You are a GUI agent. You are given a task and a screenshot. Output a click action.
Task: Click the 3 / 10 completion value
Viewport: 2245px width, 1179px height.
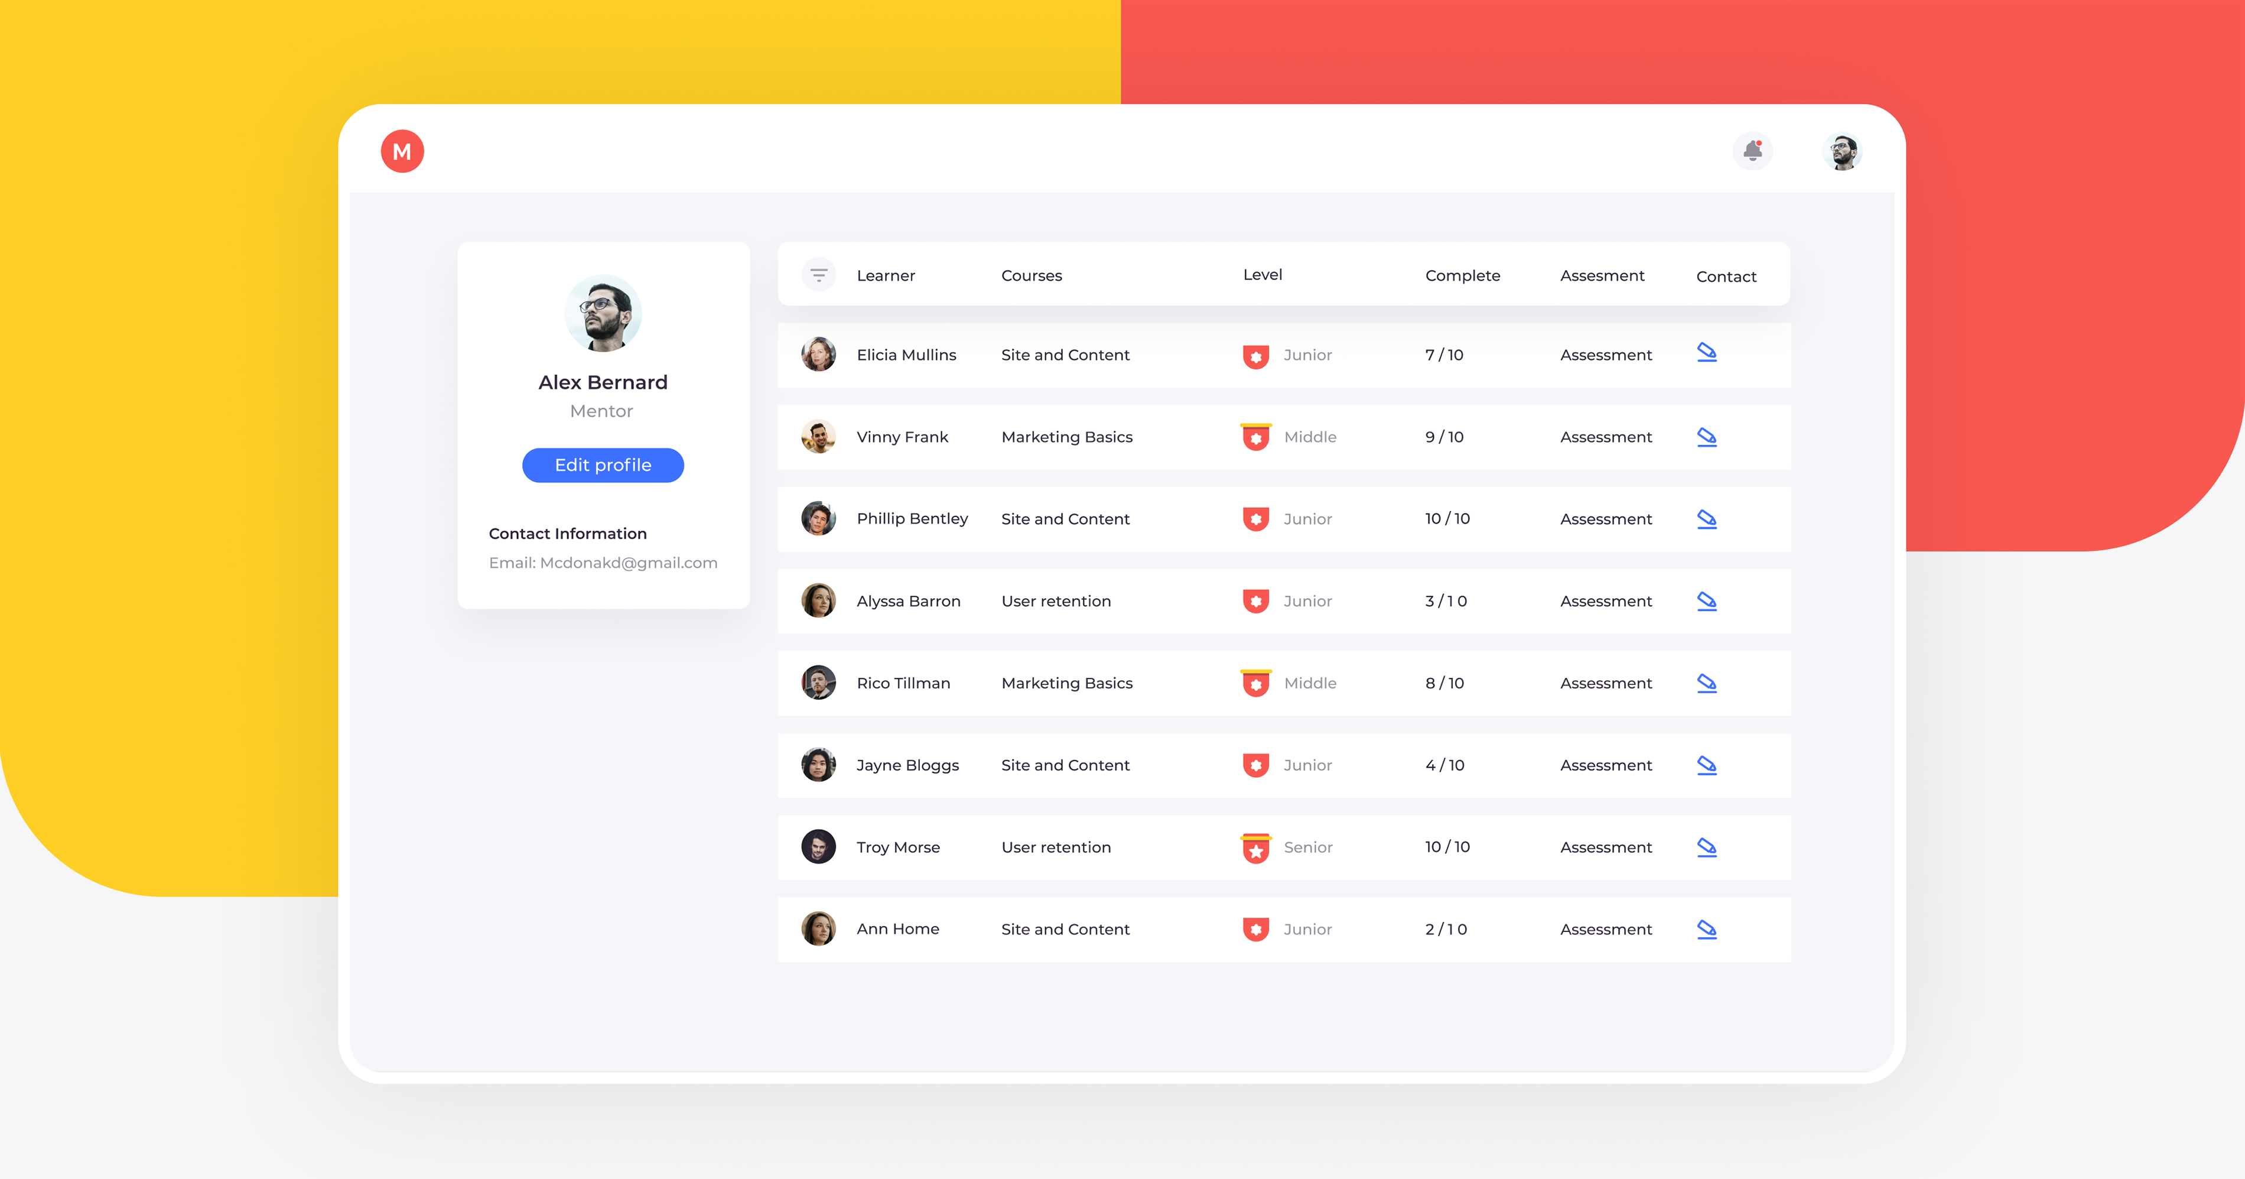pyautogui.click(x=1446, y=601)
